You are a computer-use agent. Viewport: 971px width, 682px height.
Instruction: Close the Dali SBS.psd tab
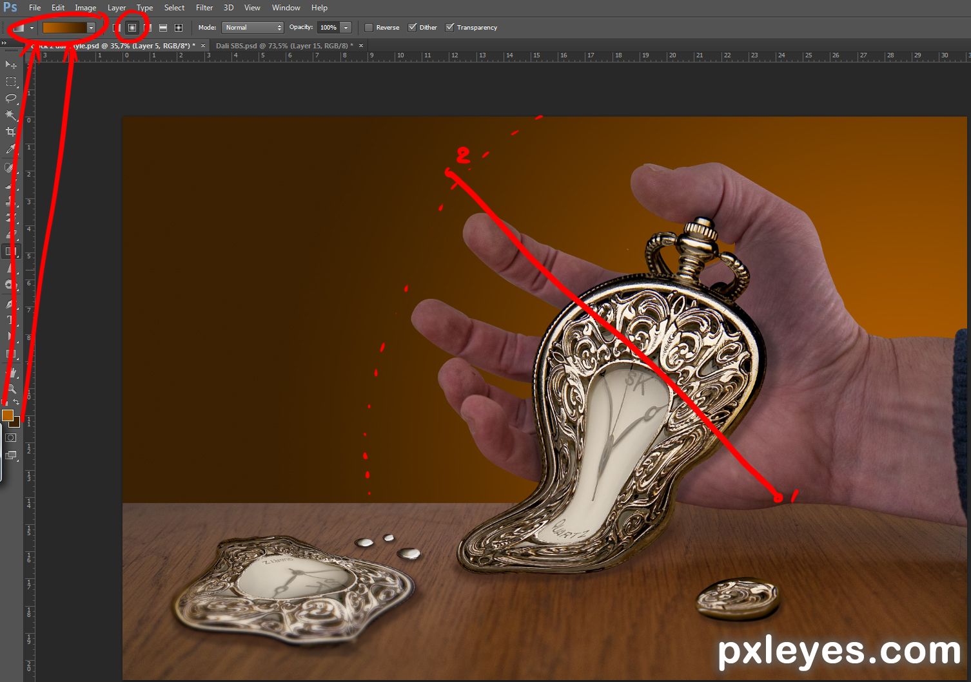coord(361,46)
